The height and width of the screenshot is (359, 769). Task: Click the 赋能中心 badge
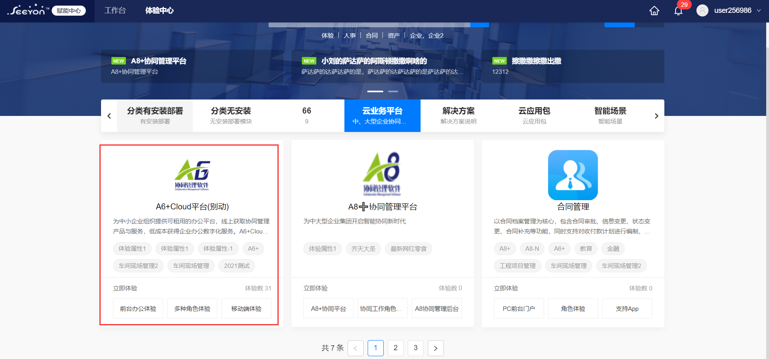point(69,10)
